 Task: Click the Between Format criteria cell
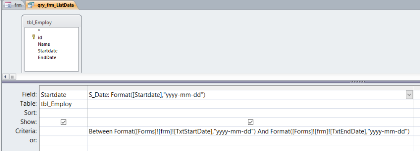coord(250,131)
